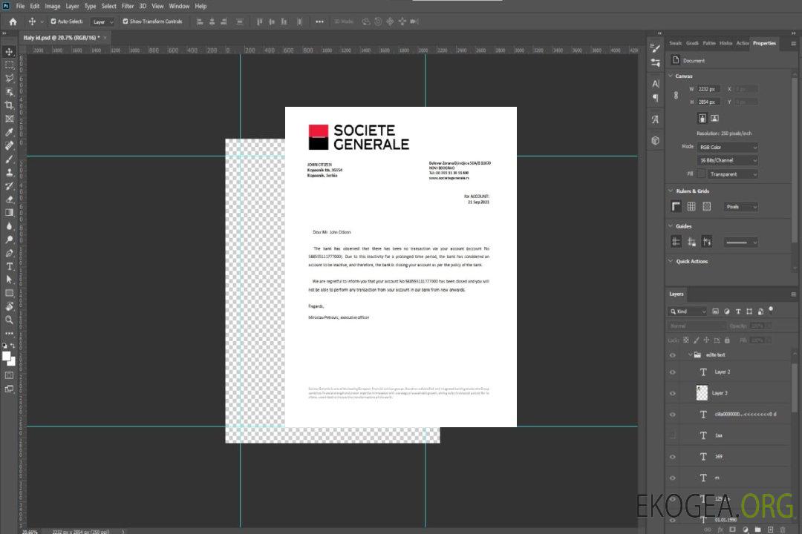Lock guides icon in Guides section
The image size is (802, 534).
[x=691, y=243]
